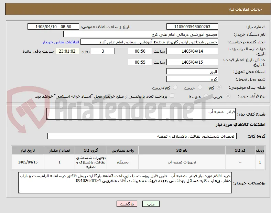Click the ساعت باقی مانده label
271x213 pixels.
pyautogui.click(x=38, y=51)
